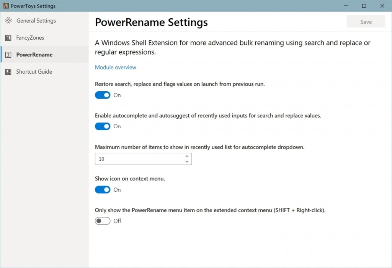Enable extended context menu only toggle
This screenshot has width=392, height=268.
click(103, 221)
